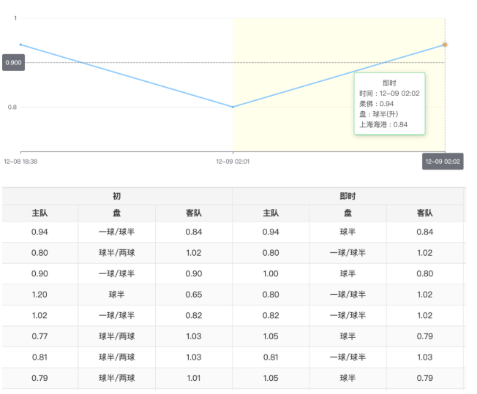Click the first chart point at 12-08 18:38
This screenshot has width=477, height=394.
20,45
